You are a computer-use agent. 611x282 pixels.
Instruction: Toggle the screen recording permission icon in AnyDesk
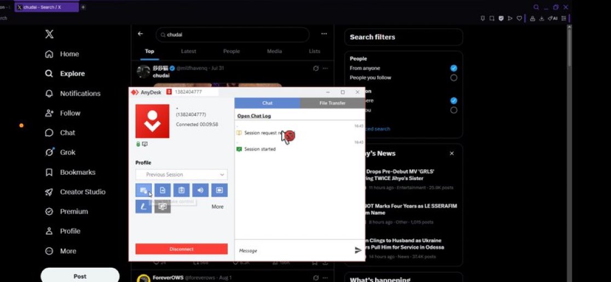coord(220,190)
